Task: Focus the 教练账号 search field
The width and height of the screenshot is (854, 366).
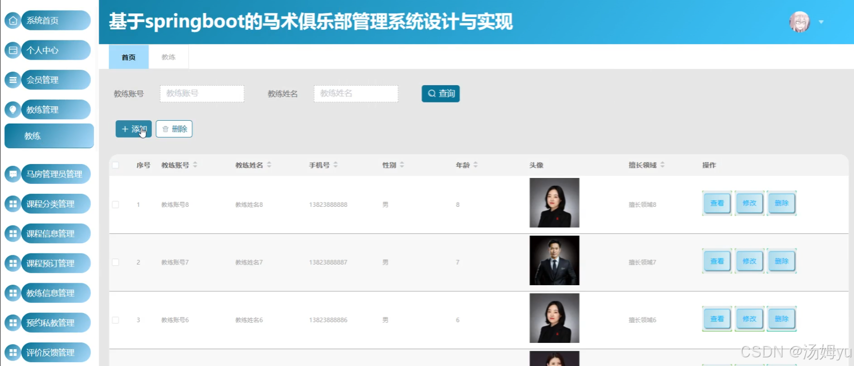Action: (x=202, y=94)
